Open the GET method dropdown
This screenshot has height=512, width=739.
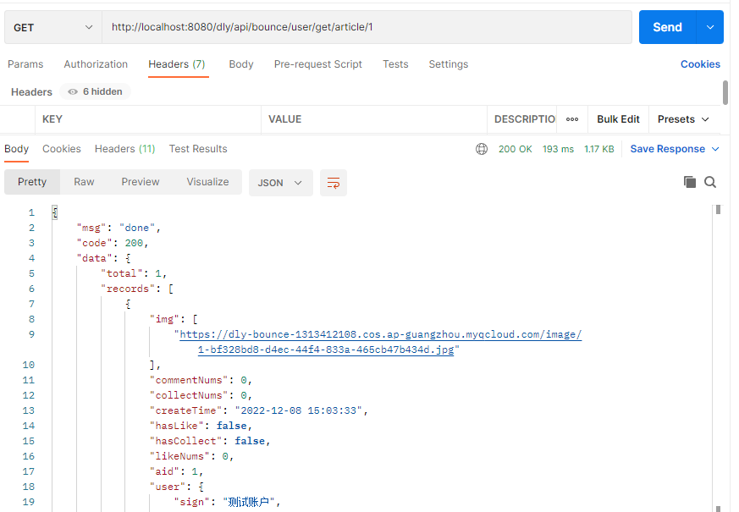tap(52, 27)
